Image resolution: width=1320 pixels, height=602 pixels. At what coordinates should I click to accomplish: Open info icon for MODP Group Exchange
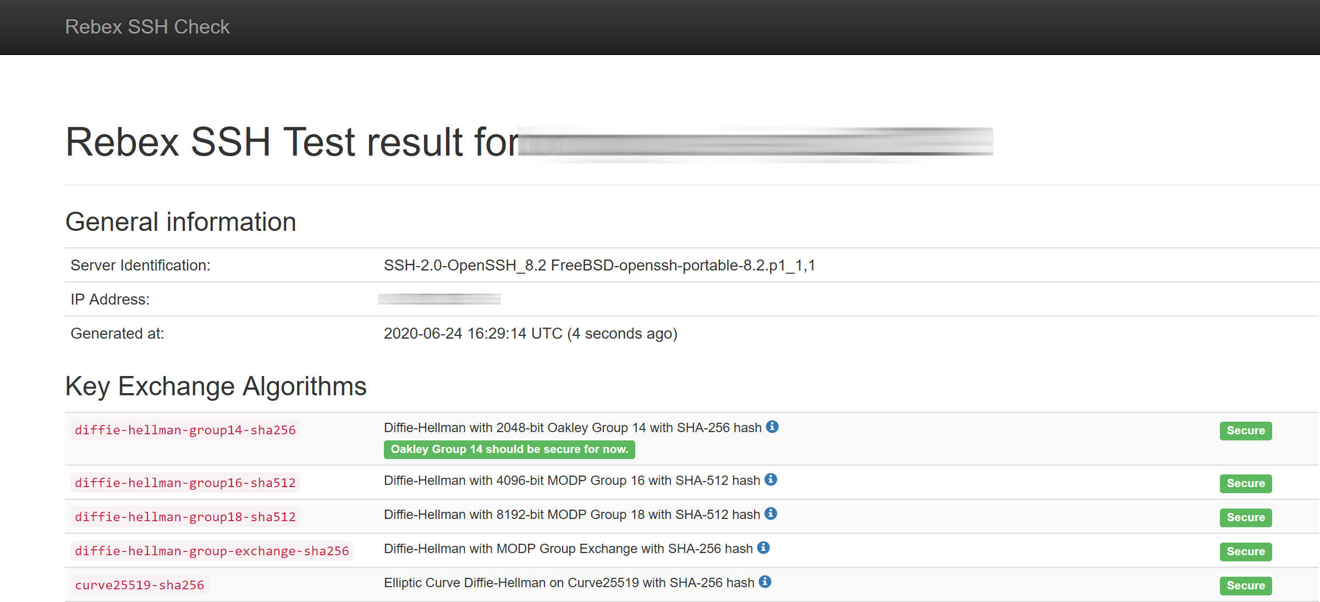coord(763,548)
